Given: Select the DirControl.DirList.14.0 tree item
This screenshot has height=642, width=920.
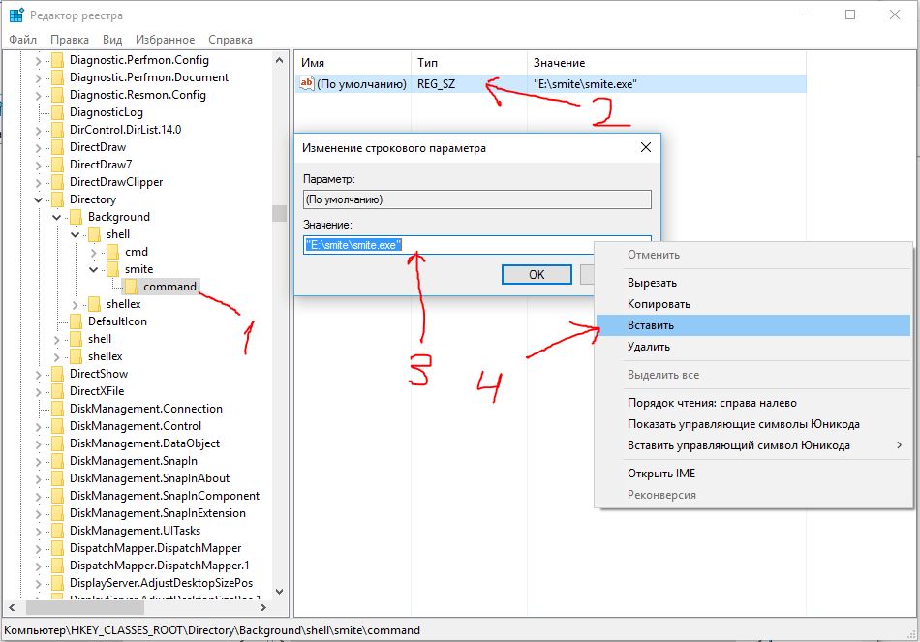Looking at the screenshot, I should click(125, 130).
